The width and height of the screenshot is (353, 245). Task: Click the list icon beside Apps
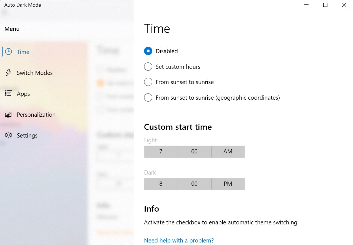9,94
